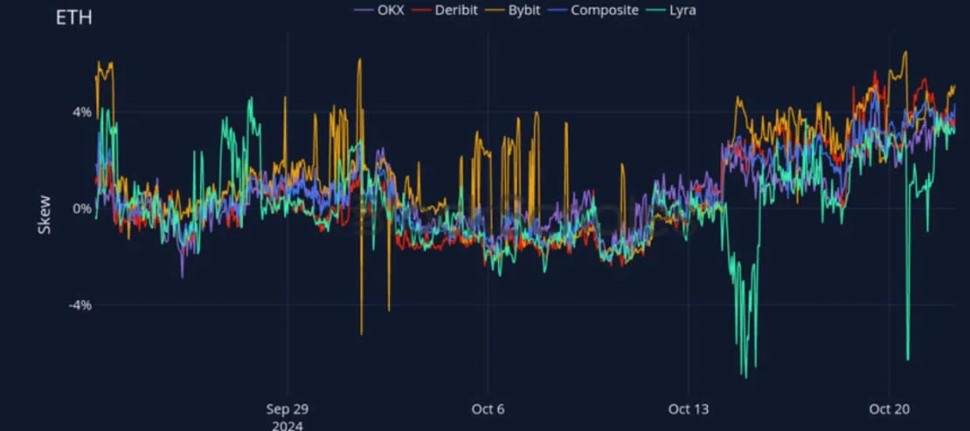Viewport: 970px width, 431px height.
Task: Toggle the Bybit legend entry
Action: click(513, 10)
